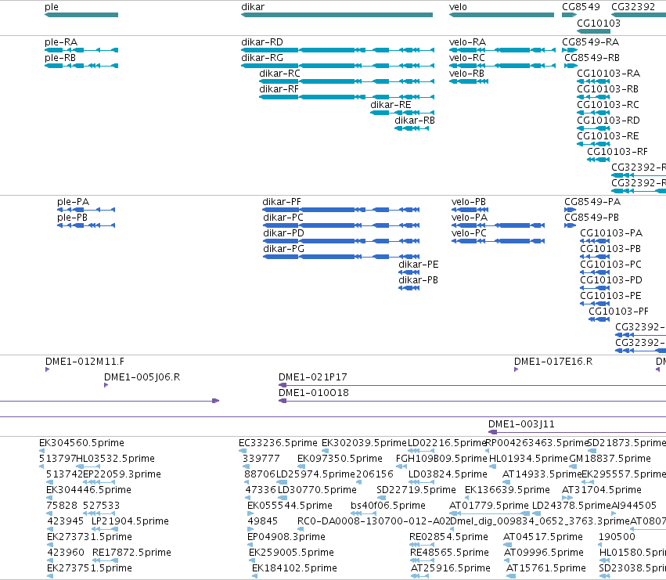
Task: Select protein dikar-PD
Action: tap(341, 241)
